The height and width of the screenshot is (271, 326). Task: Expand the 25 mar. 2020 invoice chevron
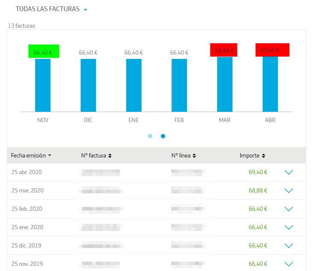click(289, 191)
